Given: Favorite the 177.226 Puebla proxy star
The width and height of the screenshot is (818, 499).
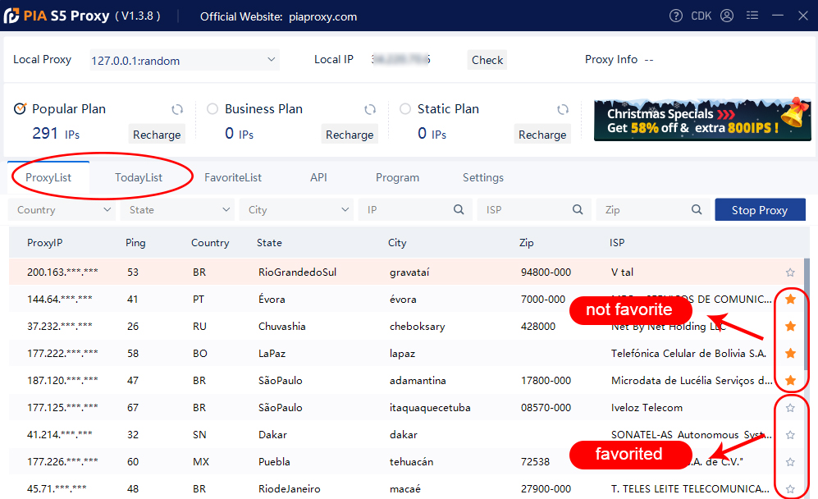Looking at the screenshot, I should point(790,462).
